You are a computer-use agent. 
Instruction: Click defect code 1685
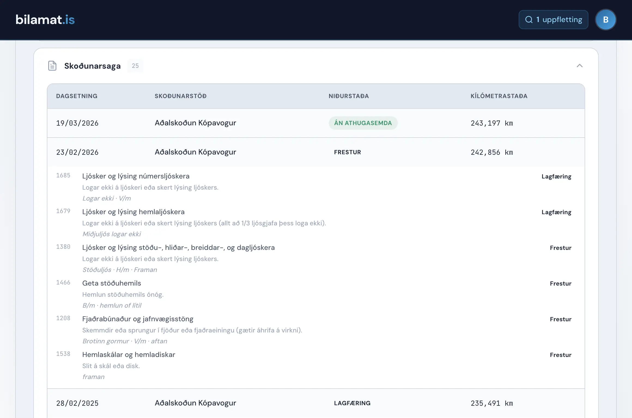point(63,175)
